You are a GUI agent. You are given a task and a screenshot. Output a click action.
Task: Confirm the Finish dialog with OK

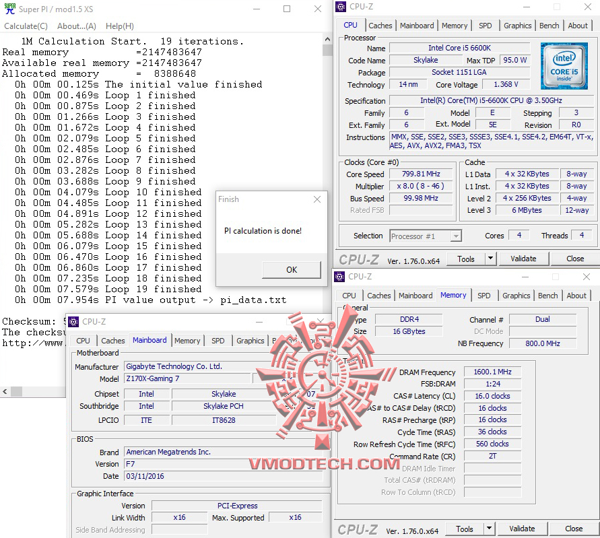point(292,270)
